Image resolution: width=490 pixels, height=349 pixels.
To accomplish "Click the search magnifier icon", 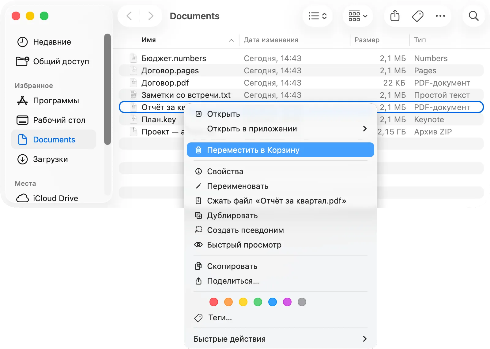I will click(473, 16).
